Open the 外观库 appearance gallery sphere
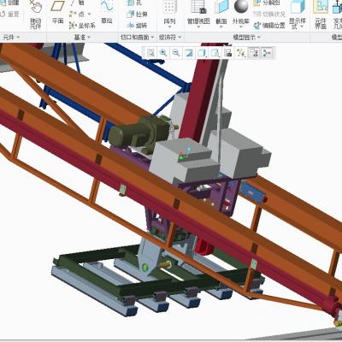Screen dimensions: 342x342 (241, 13)
